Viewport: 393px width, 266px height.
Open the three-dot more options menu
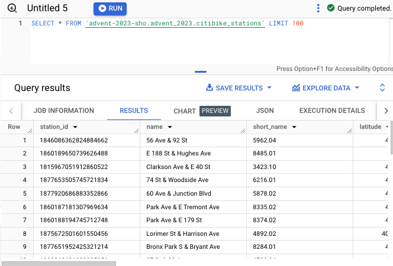[318, 8]
